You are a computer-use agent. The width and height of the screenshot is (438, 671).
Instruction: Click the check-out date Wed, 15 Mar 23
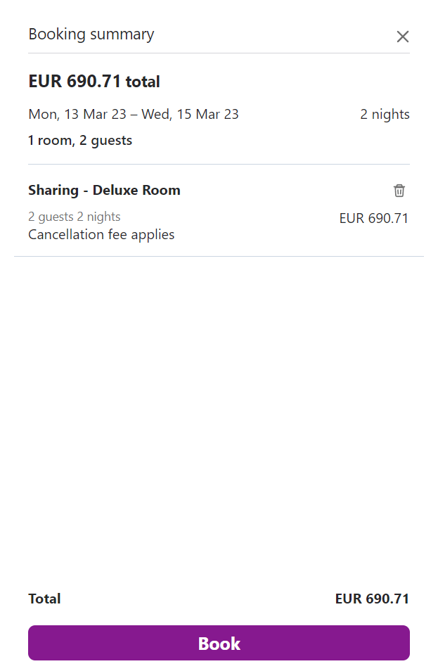[x=190, y=114]
